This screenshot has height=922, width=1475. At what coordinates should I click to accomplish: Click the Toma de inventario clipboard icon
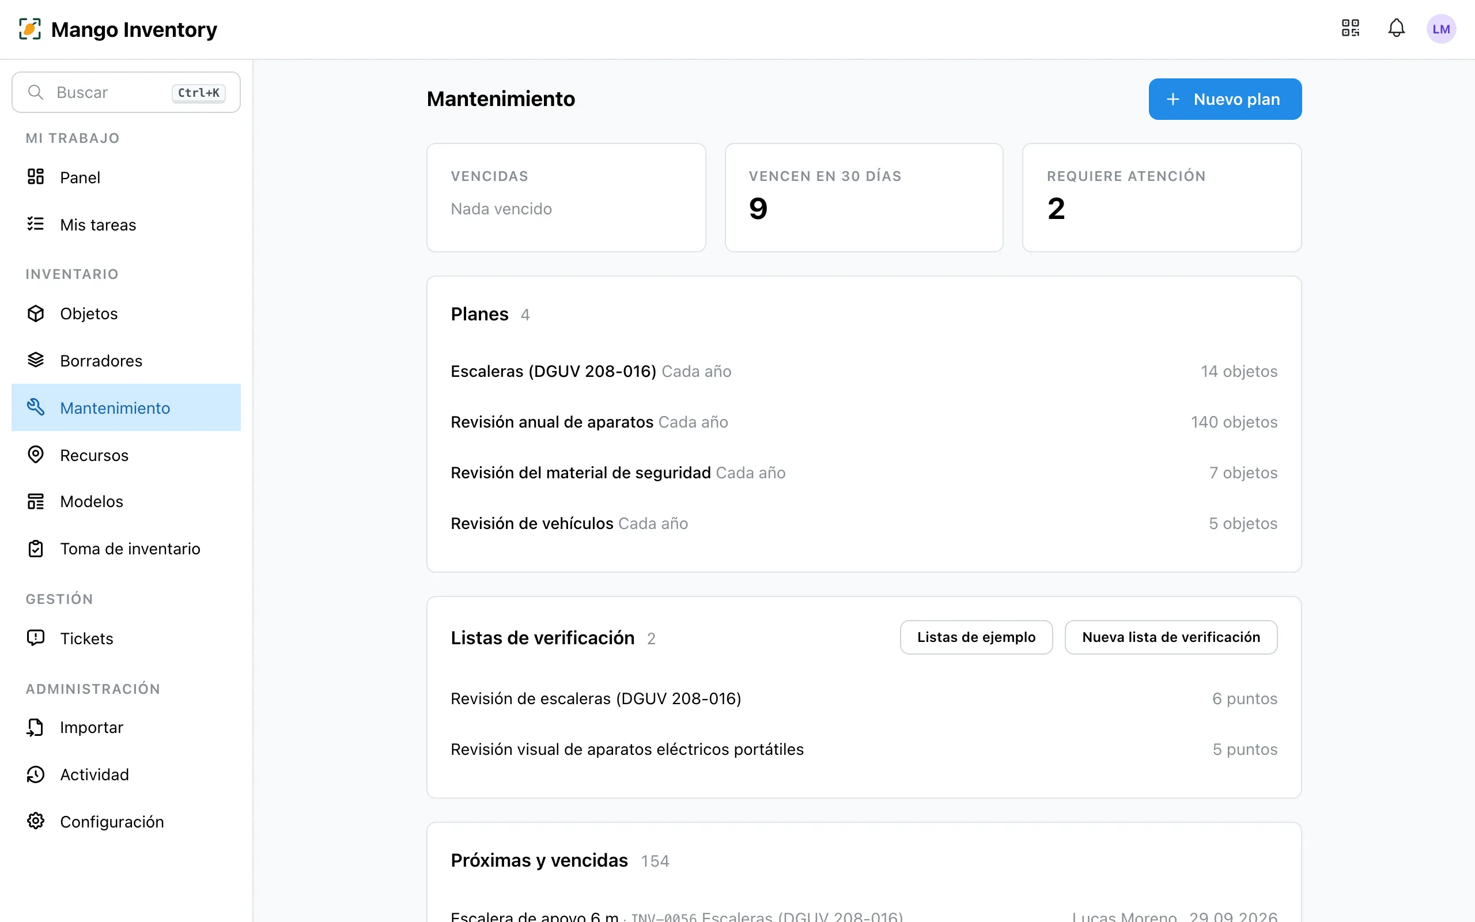click(x=36, y=548)
